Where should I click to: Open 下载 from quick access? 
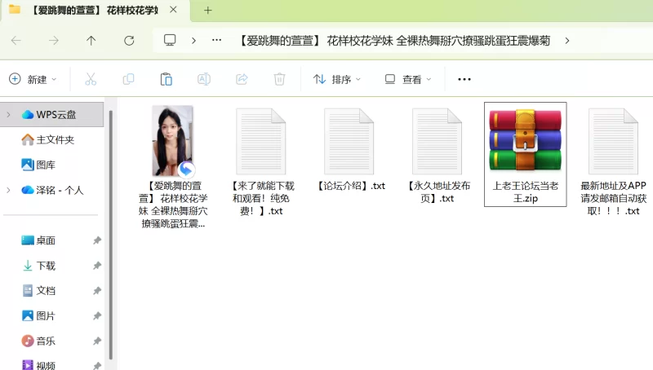pos(38,265)
